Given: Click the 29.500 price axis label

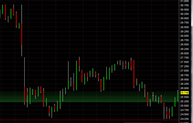Looking at the screenshot, I should (x=184, y=27).
